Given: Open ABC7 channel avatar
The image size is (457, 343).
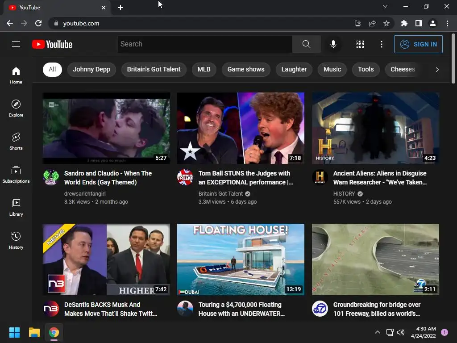Looking at the screenshot, I should coord(320,308).
